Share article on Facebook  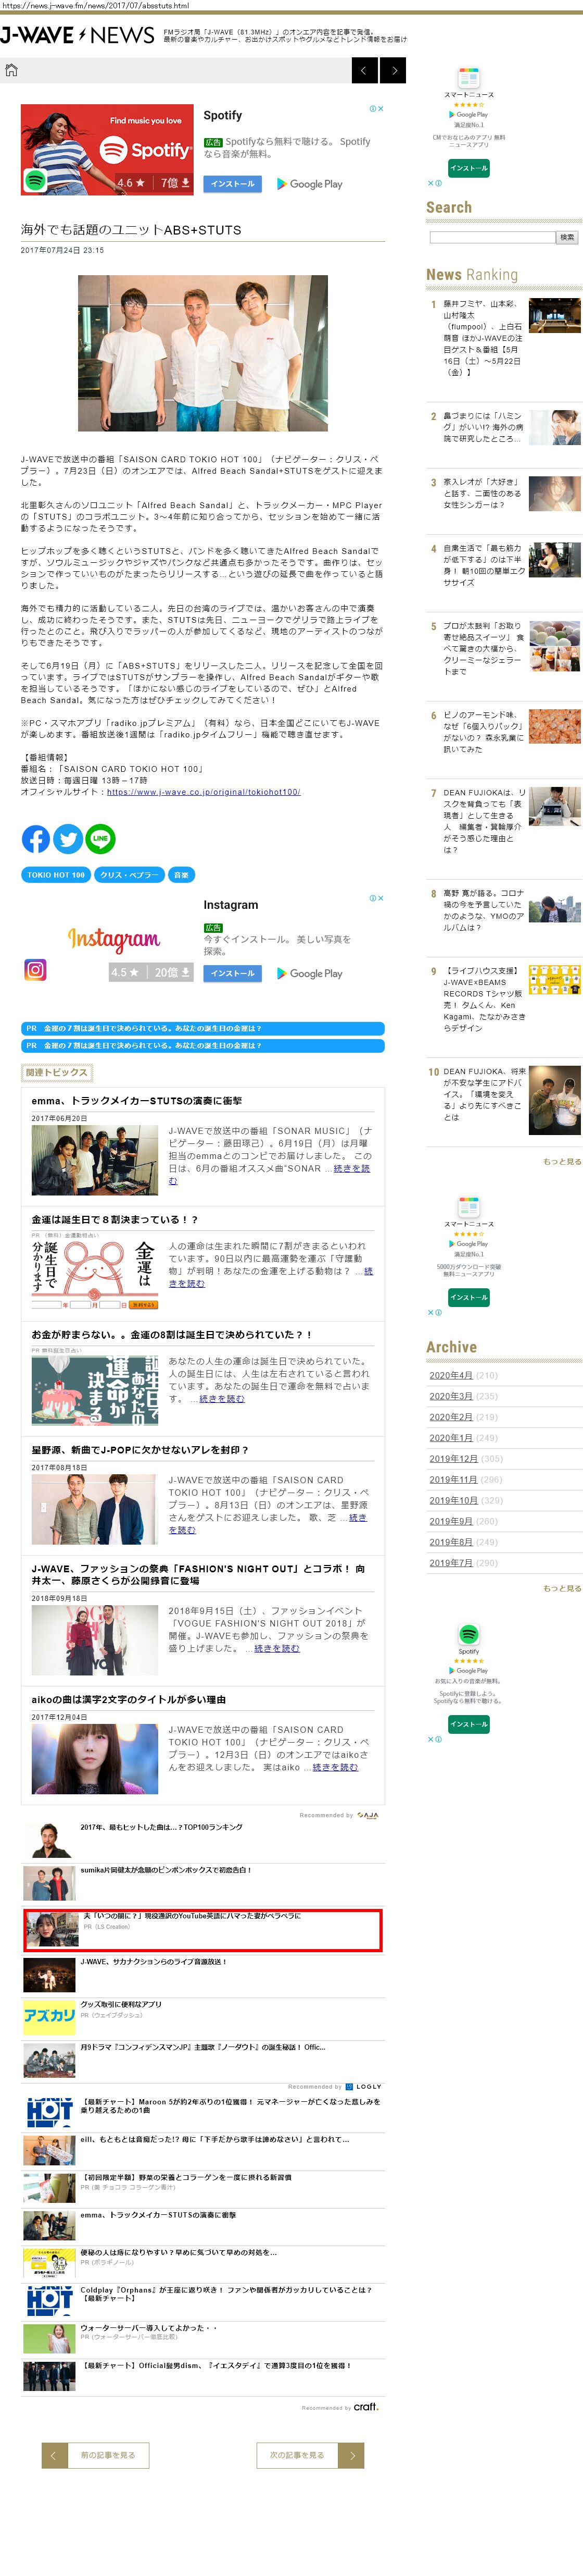[x=36, y=839]
